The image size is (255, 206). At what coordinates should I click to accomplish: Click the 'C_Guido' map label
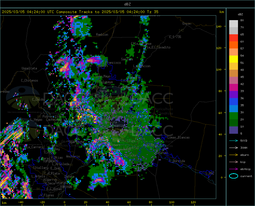click(38, 99)
